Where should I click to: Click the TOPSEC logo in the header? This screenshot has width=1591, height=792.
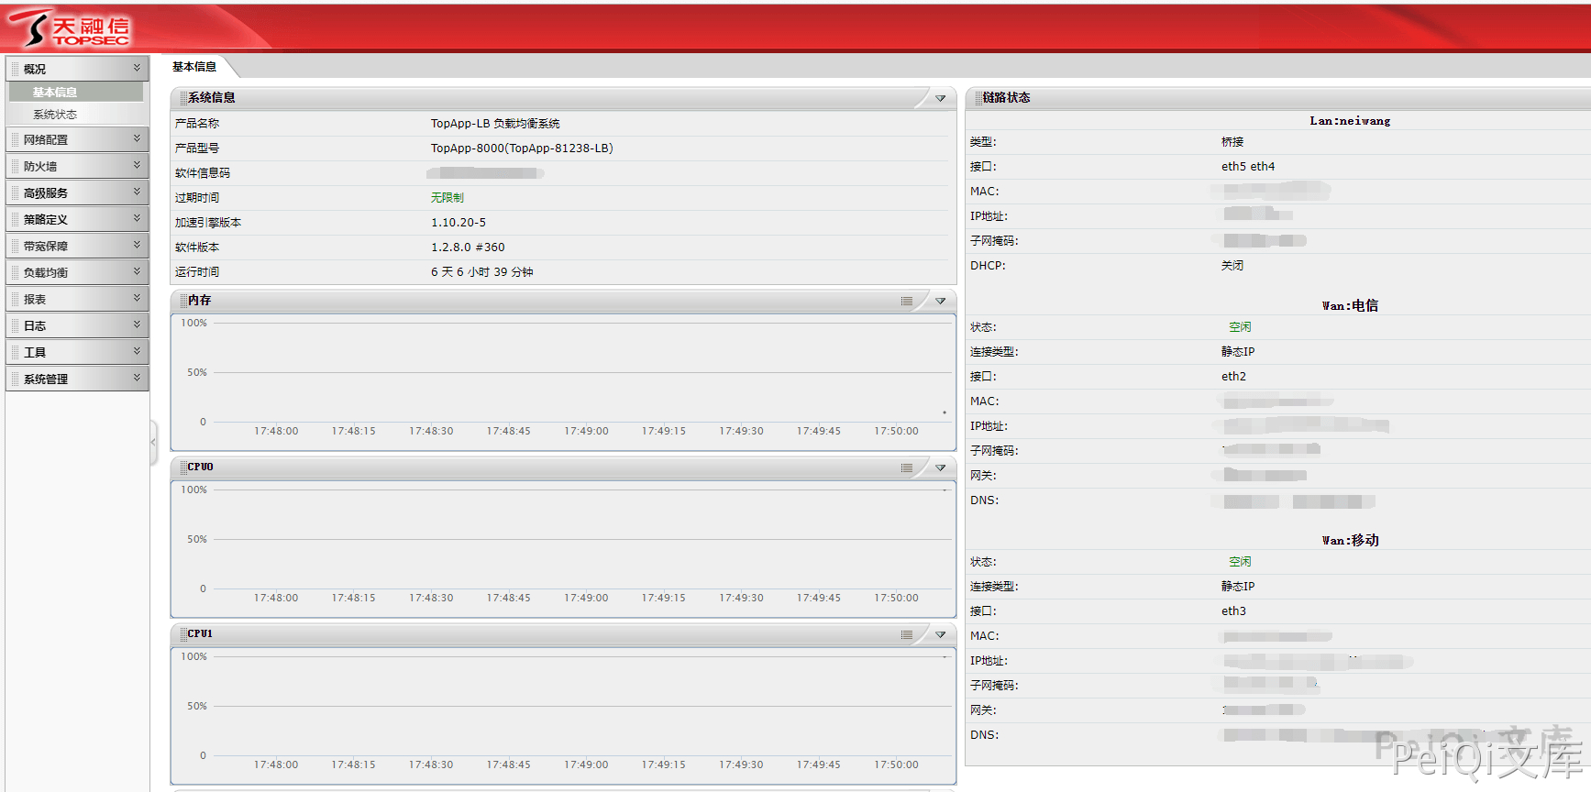[70, 28]
